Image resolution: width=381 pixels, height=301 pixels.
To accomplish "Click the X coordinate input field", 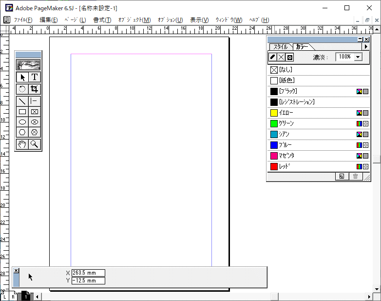I will 88,273.
